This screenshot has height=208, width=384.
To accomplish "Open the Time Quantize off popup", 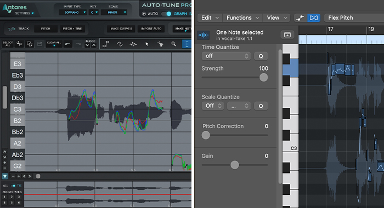I will click(x=226, y=56).
